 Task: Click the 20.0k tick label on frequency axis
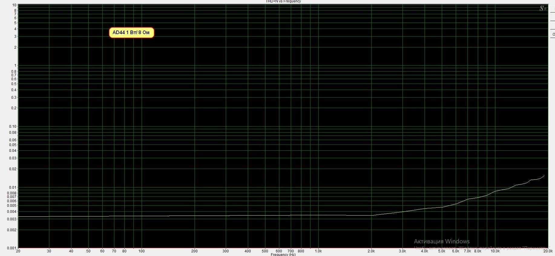pos(548,251)
